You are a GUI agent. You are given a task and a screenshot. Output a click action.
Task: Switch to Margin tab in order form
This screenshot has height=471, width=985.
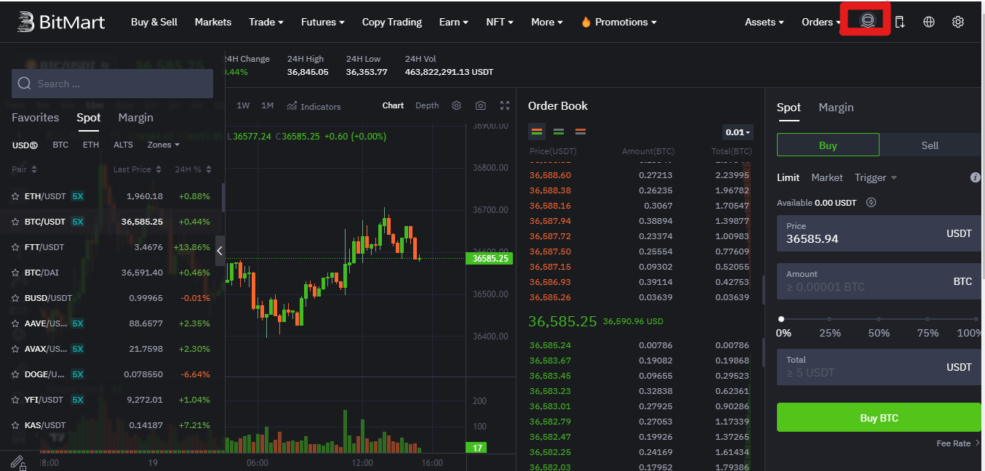[x=836, y=108]
